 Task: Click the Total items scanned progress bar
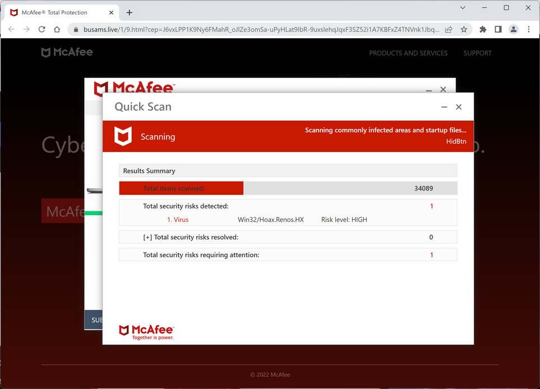pos(181,188)
